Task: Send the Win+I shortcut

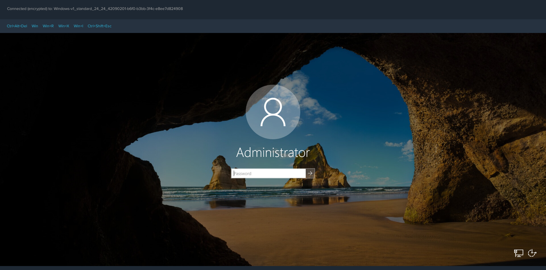Action: pos(78,26)
